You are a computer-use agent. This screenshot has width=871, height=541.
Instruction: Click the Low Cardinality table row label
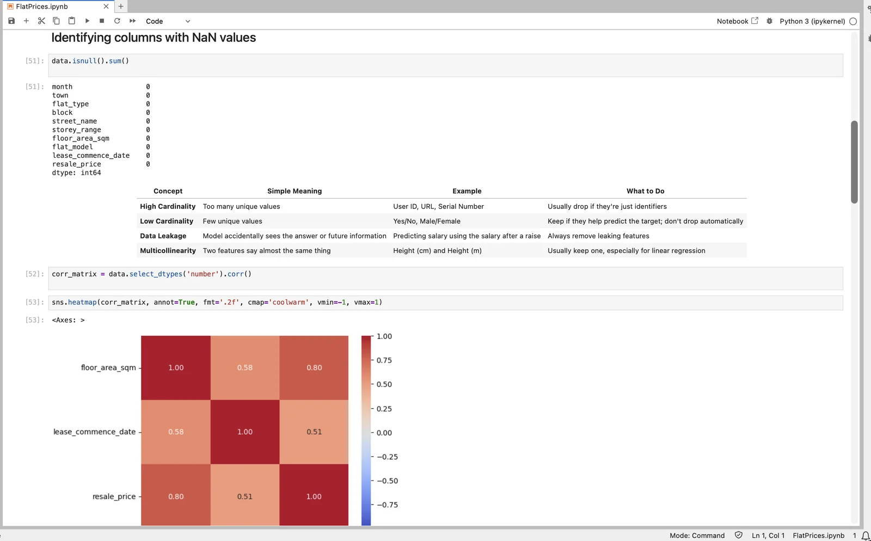pos(167,221)
